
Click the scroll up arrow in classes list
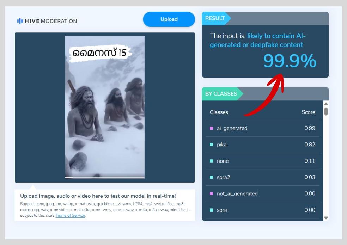[x=326, y=104]
